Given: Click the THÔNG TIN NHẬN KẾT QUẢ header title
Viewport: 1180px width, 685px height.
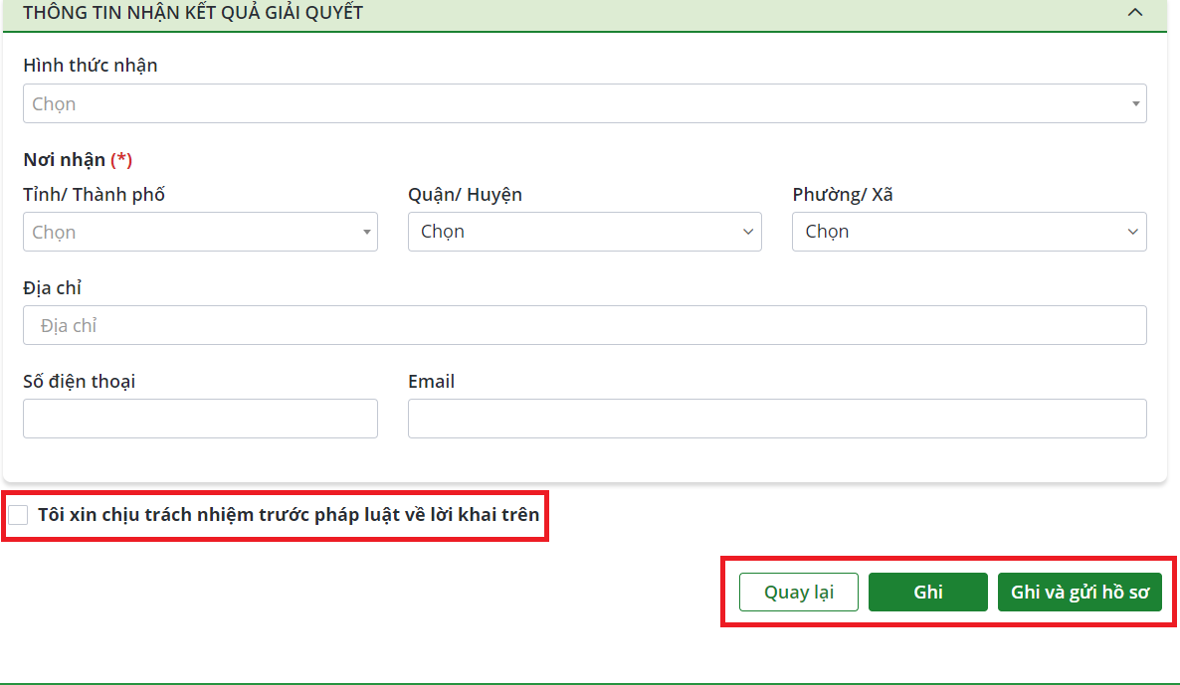Looking at the screenshot, I should click(193, 13).
